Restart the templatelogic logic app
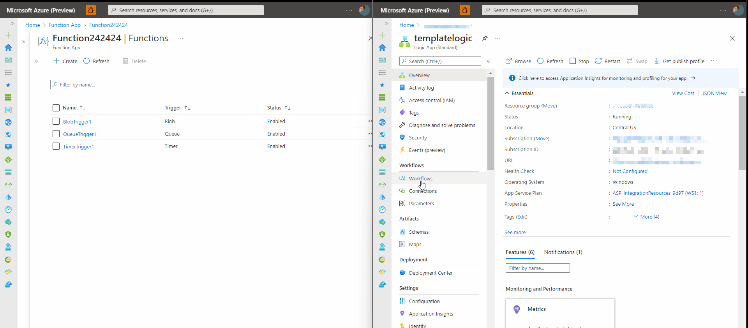This screenshot has width=748, height=328. (x=607, y=61)
